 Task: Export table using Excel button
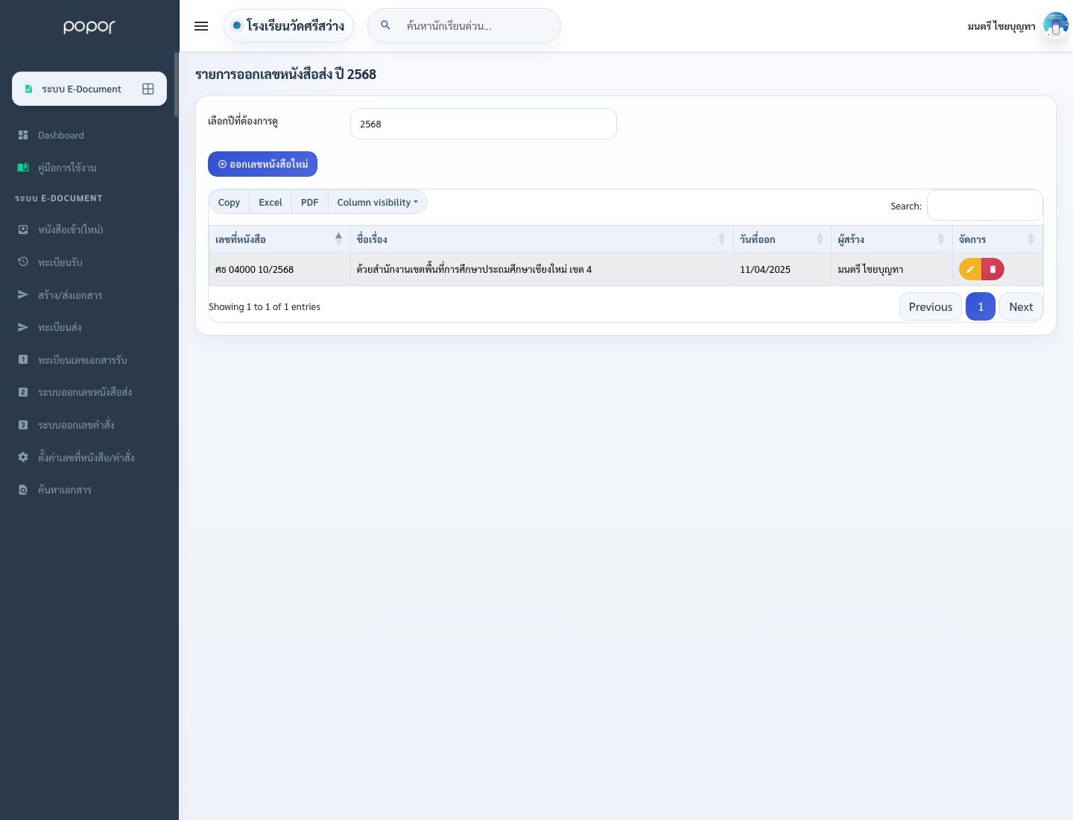point(270,202)
